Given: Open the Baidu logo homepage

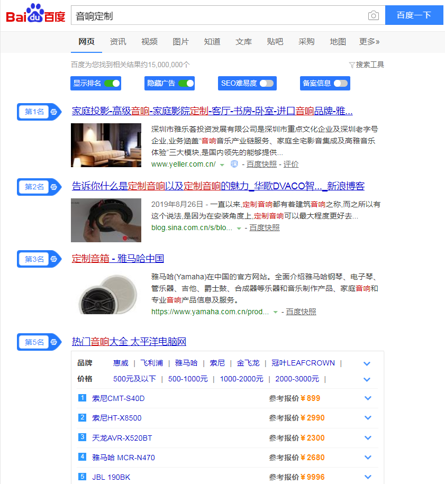Looking at the screenshot, I should point(36,14).
